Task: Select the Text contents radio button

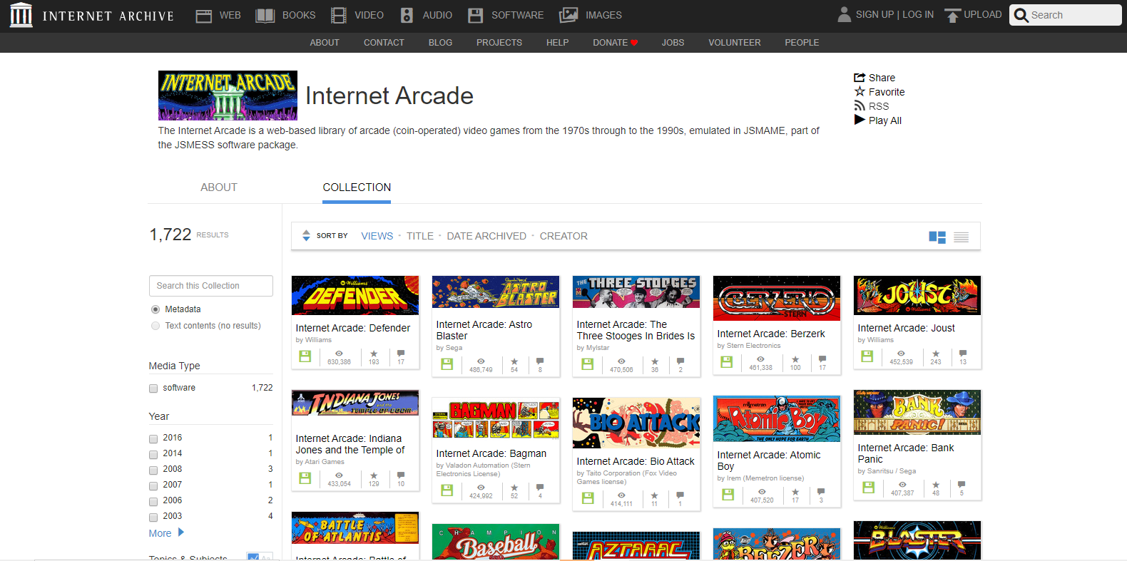Action: [x=155, y=326]
